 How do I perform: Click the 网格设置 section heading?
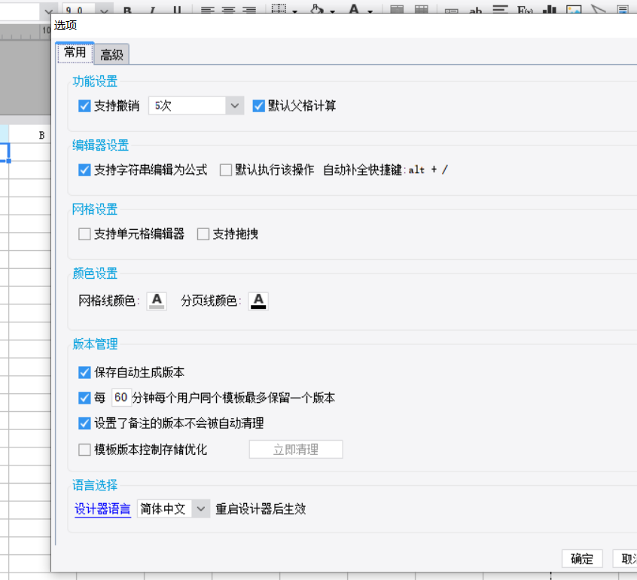click(x=95, y=209)
